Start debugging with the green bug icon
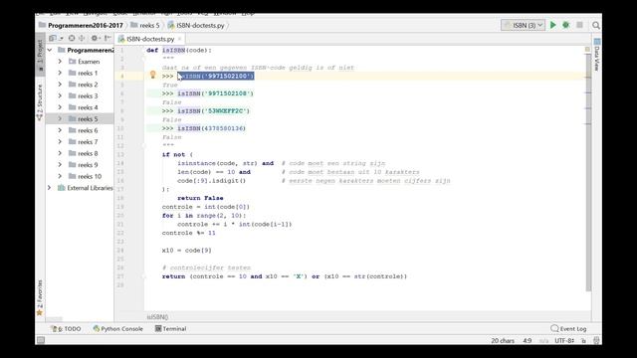The width and height of the screenshot is (637, 358). 566,25
